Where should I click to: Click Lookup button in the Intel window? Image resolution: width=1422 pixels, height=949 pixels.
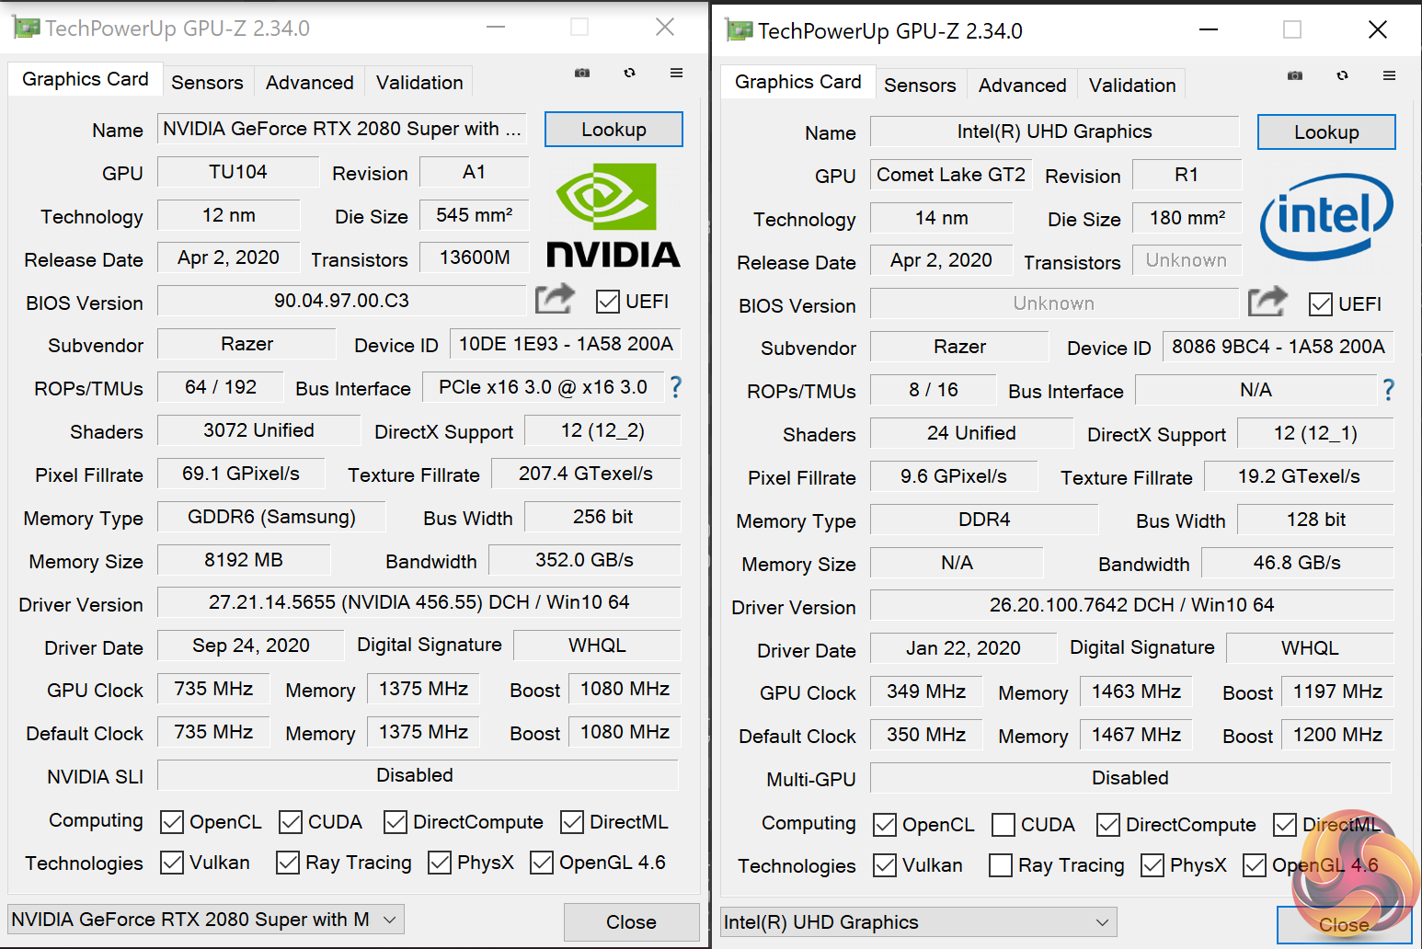(x=1326, y=132)
